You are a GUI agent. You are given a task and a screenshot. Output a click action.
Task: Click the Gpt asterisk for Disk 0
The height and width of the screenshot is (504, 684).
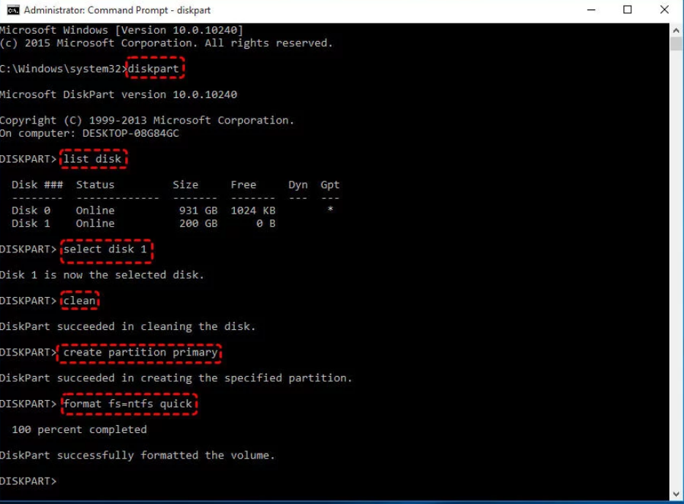coord(329,210)
